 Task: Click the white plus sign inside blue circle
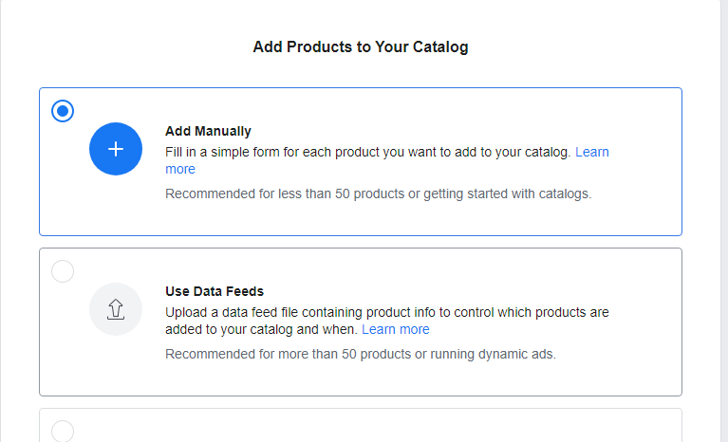(116, 149)
